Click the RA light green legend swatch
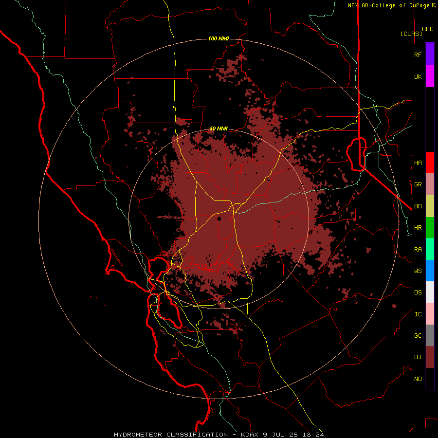The width and height of the screenshot is (438, 438). pos(430,249)
